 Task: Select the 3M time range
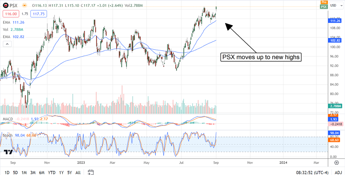[33, 172]
